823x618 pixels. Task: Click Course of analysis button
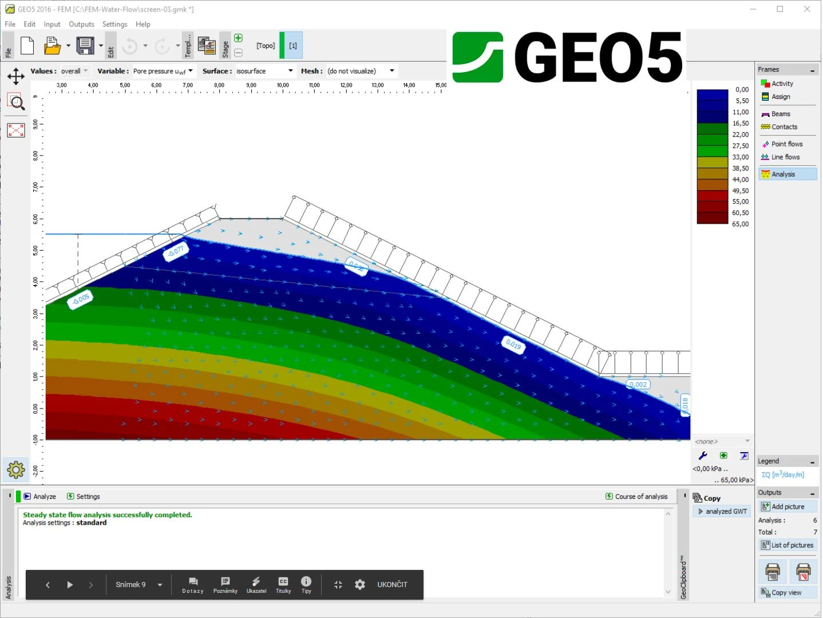coord(636,497)
